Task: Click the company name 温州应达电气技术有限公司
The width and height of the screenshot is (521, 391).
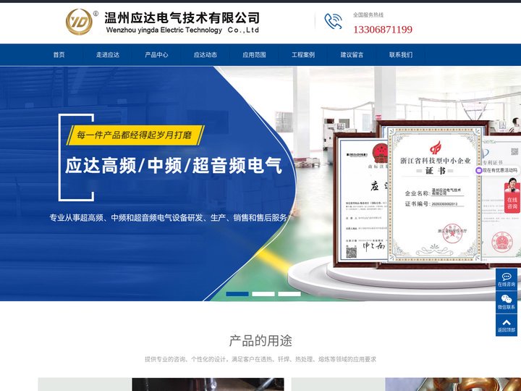Action: pos(182,17)
